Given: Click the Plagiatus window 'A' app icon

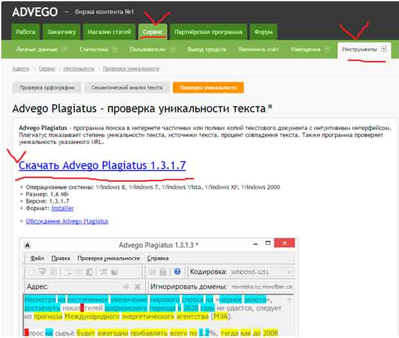Looking at the screenshot, I should (28, 245).
